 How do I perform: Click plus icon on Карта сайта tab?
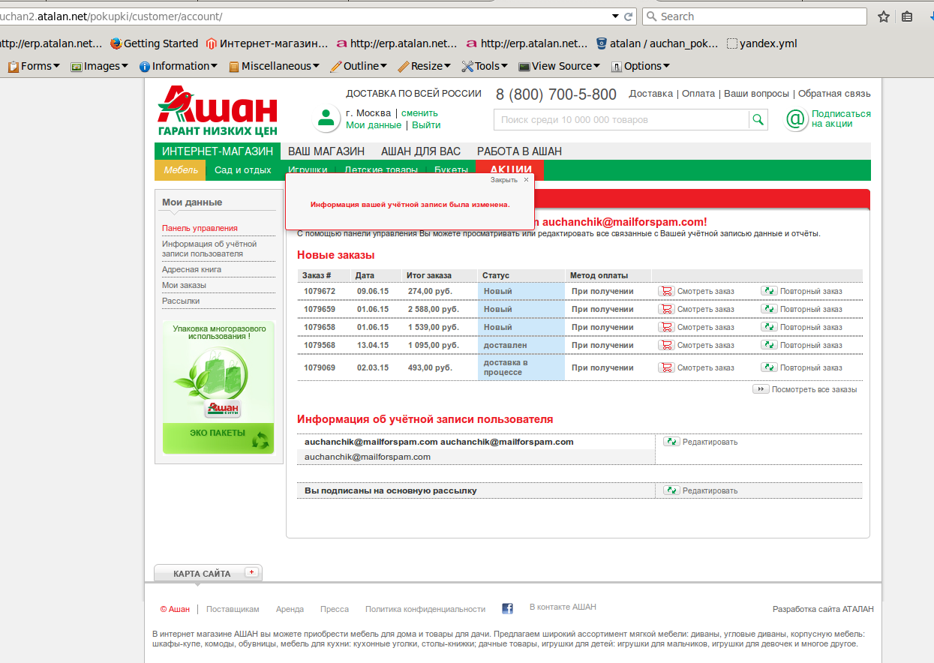coord(251,572)
